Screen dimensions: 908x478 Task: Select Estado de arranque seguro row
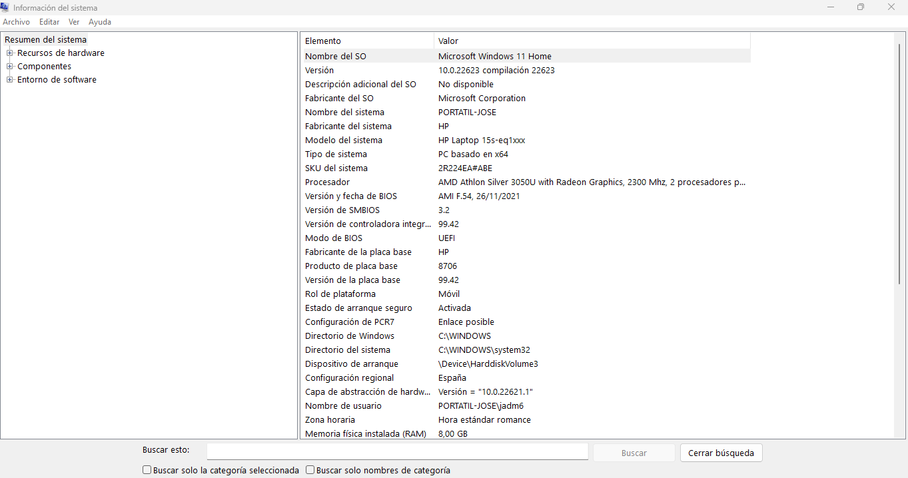click(526, 308)
